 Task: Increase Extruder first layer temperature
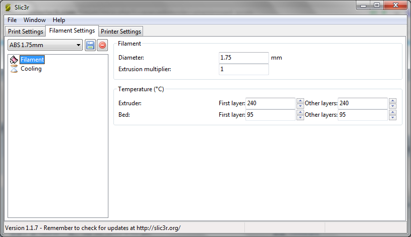click(x=301, y=101)
